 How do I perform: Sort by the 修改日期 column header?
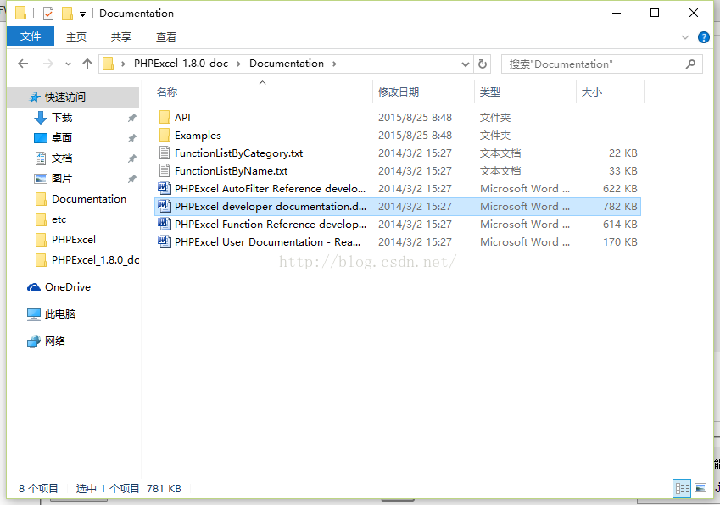coord(399,92)
